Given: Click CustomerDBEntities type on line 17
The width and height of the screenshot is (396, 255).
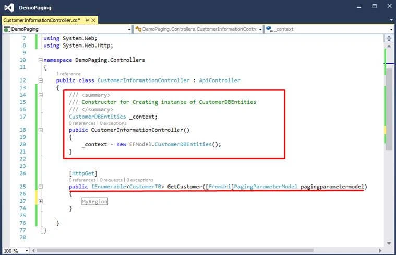Looking at the screenshot, I should point(98,117).
